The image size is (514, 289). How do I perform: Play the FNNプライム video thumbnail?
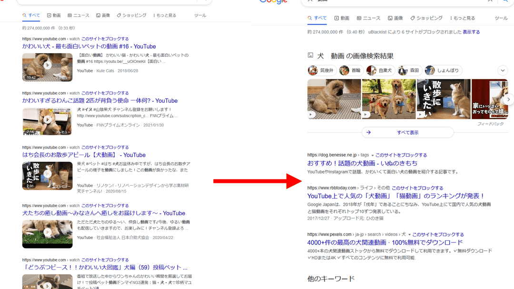(47, 121)
